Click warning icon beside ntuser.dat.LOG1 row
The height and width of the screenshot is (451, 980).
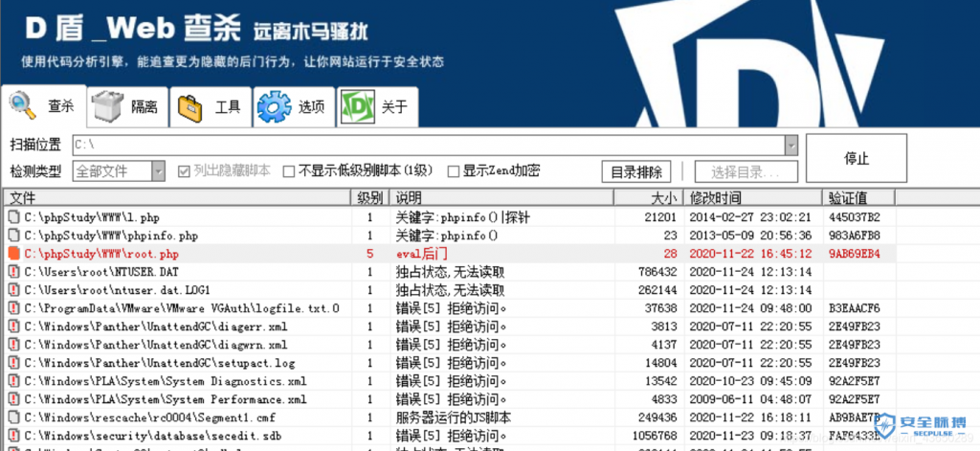[x=13, y=290]
